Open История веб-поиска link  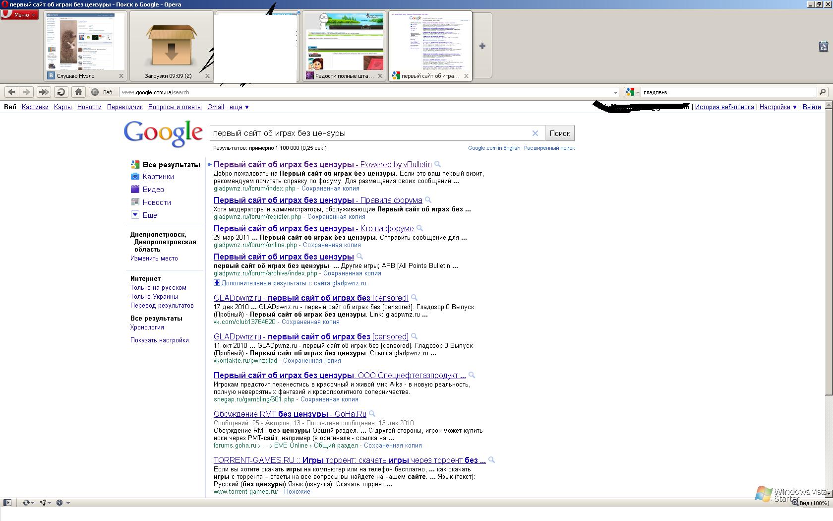(724, 107)
